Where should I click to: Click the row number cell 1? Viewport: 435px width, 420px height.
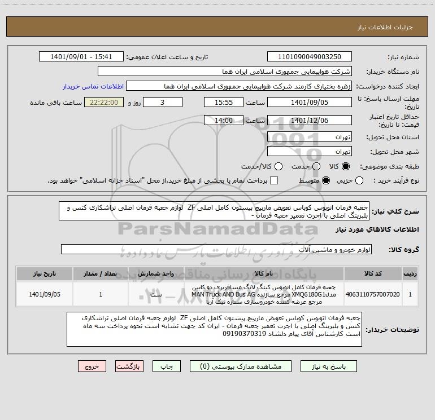tap(410, 294)
